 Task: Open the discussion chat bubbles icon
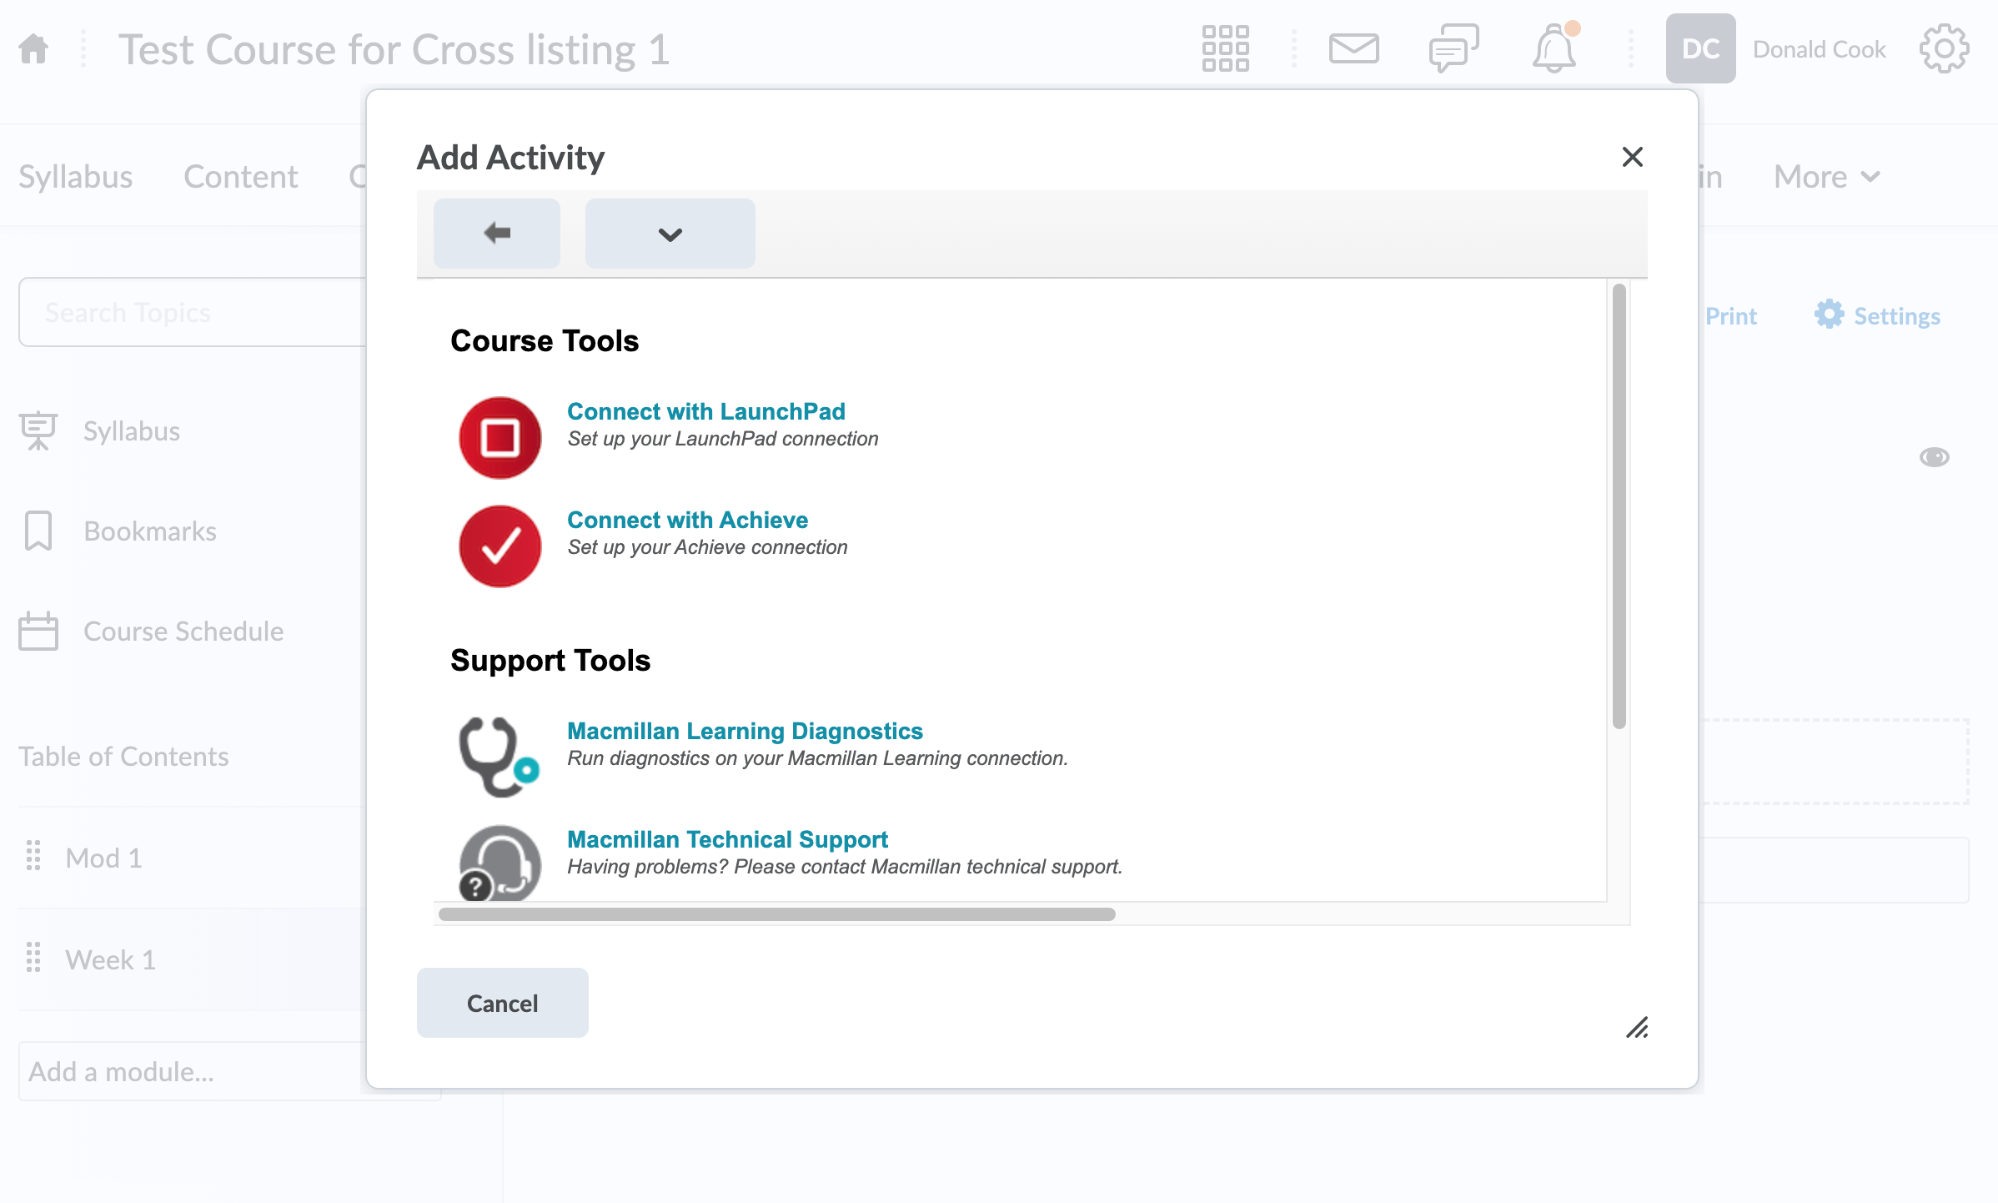1453,48
